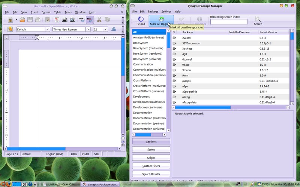
Task: Click the Custom Filters button
Action: 151,166
